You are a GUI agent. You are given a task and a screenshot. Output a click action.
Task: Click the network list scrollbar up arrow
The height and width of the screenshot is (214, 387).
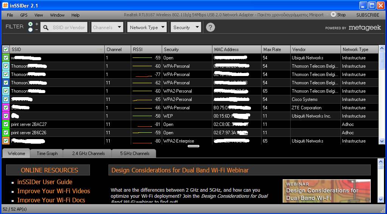[x=382, y=48]
